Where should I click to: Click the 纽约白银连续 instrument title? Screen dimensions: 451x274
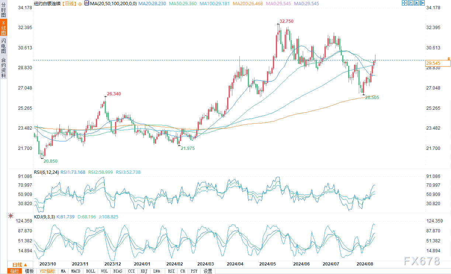tap(47, 3)
